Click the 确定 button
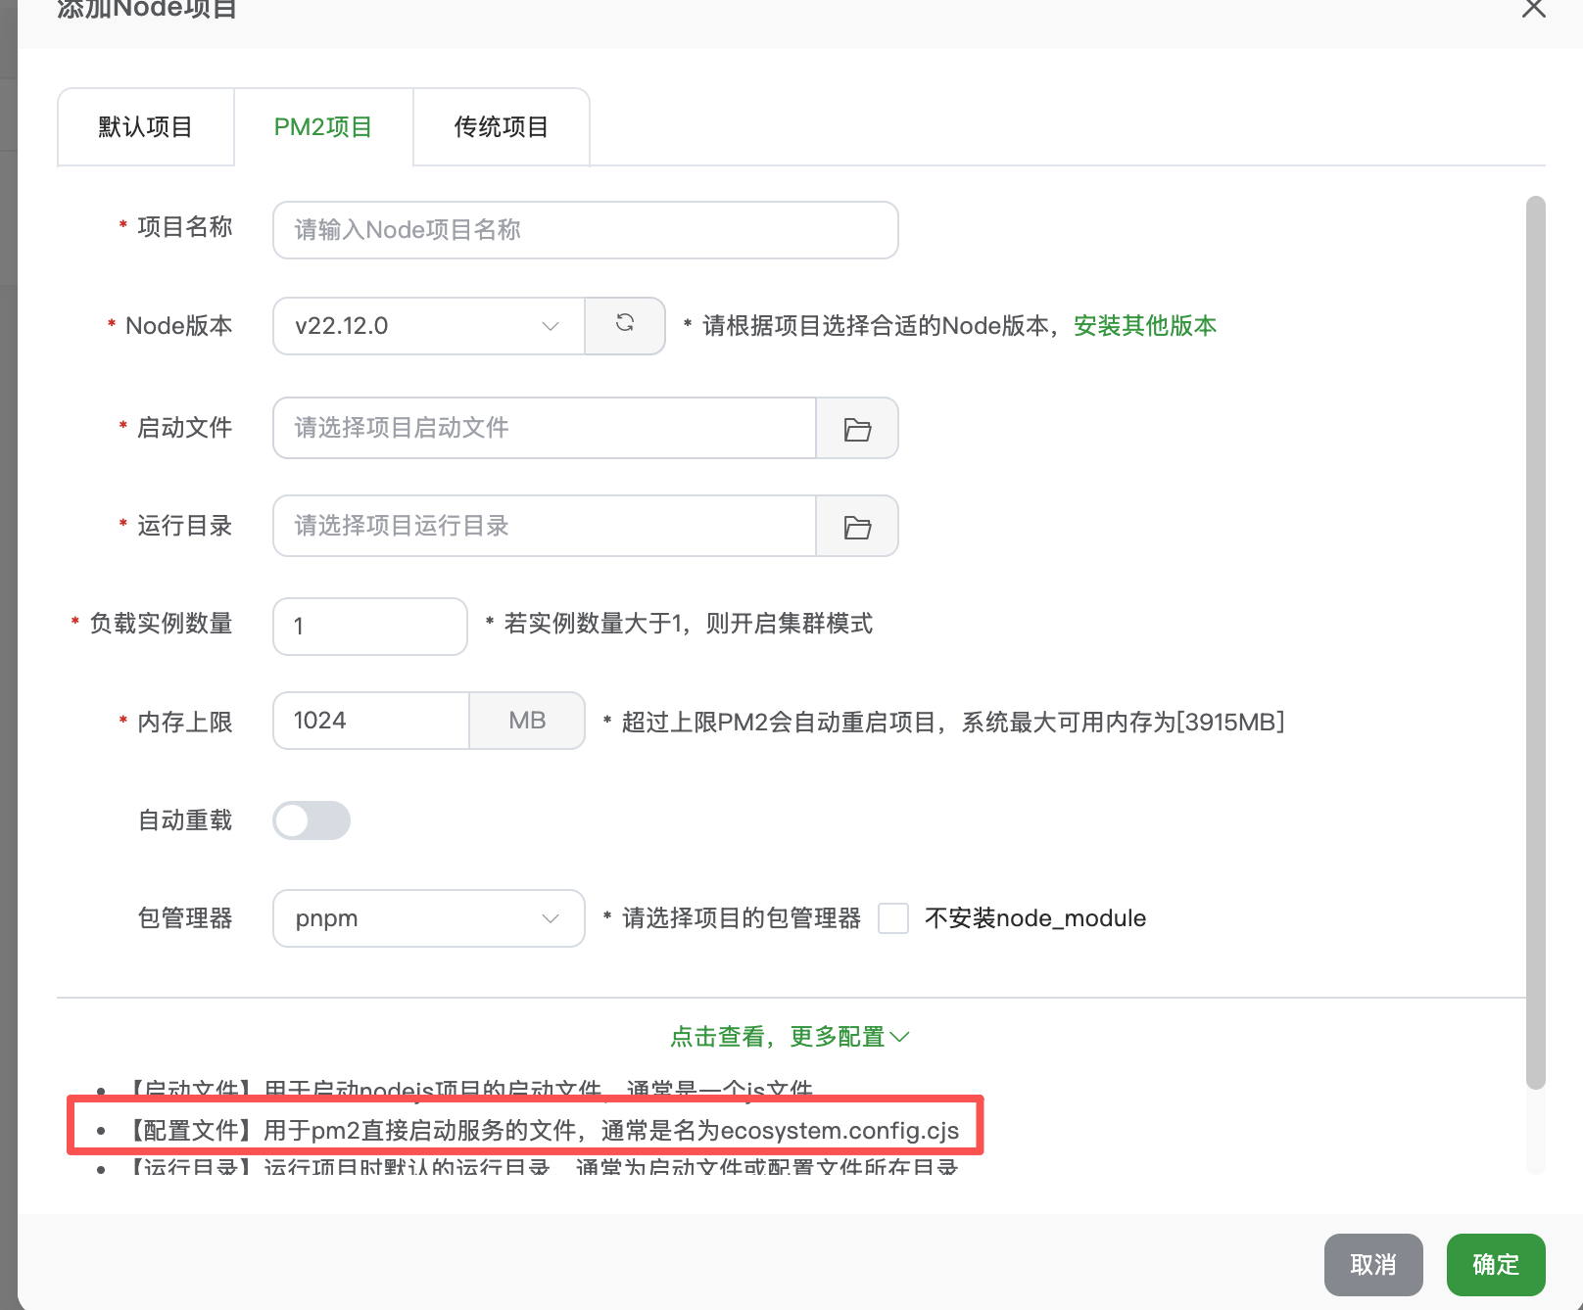Viewport: 1583px width, 1310px height. (x=1495, y=1264)
